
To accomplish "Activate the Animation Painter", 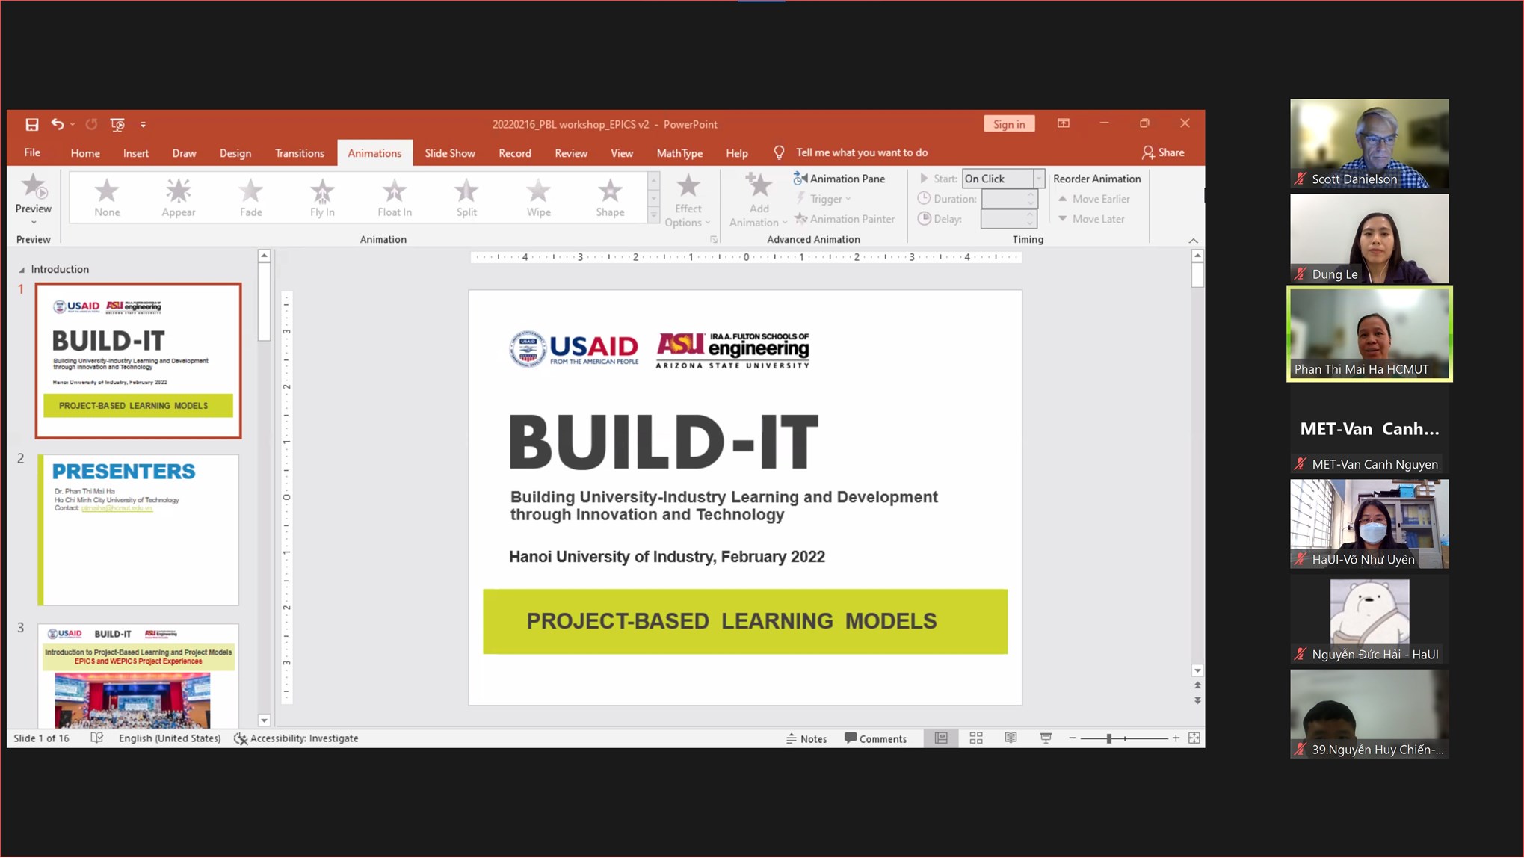I will point(845,218).
